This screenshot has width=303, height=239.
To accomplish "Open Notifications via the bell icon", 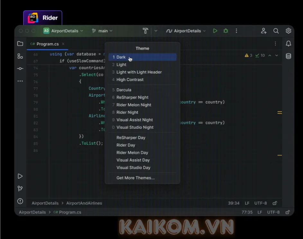I will [x=288, y=43].
